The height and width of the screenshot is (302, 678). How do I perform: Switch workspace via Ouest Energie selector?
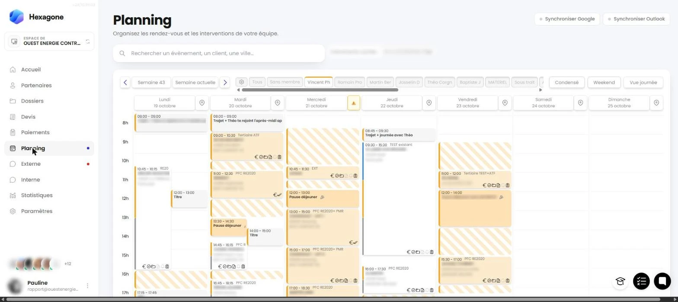[x=49, y=41]
